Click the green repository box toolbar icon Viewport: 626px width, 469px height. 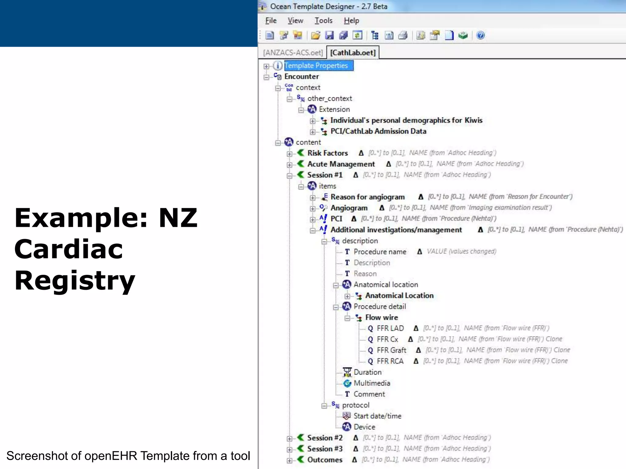tap(463, 35)
